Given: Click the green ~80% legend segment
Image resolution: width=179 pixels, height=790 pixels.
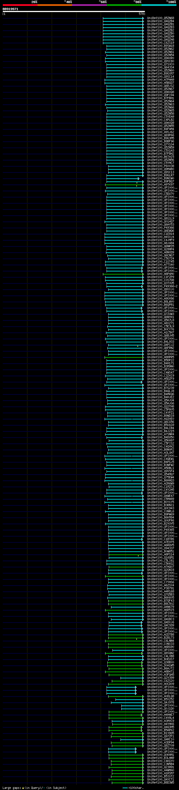Looking at the screenshot, I should [x=124, y=5].
